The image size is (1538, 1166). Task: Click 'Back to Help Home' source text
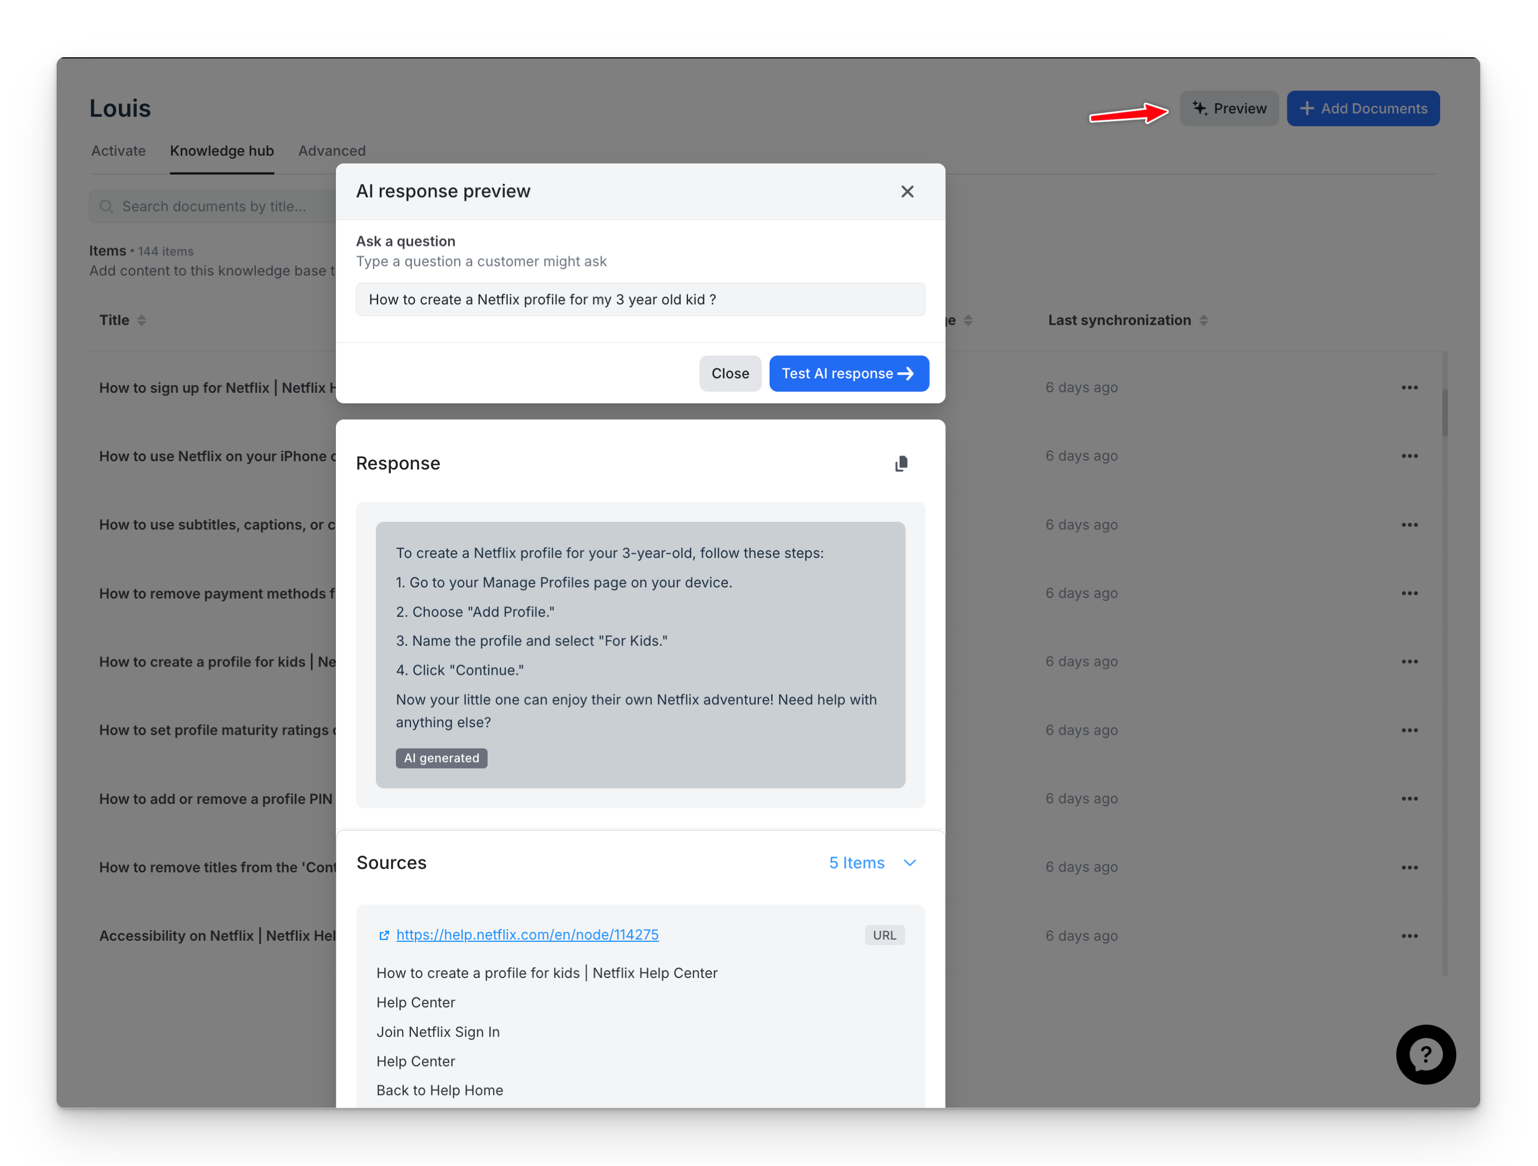(x=439, y=1090)
